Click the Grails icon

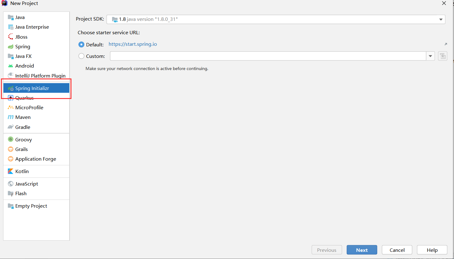tap(11, 149)
